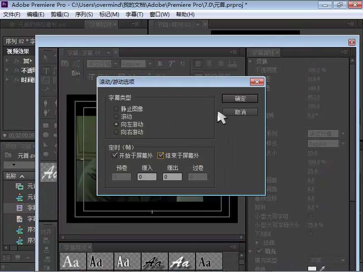Align title text to the left
Image resolution: width=363 pixels, height=272 pixels.
(x=198, y=63)
